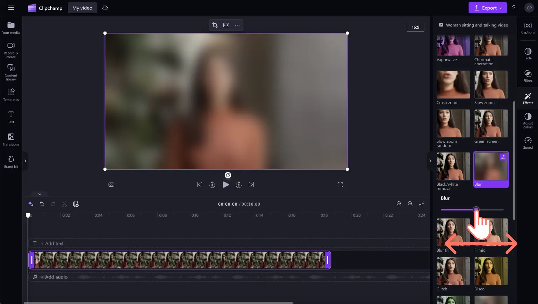This screenshot has width=538, height=304.
Task: Toggle fullscreen preview mode
Action: click(x=340, y=185)
